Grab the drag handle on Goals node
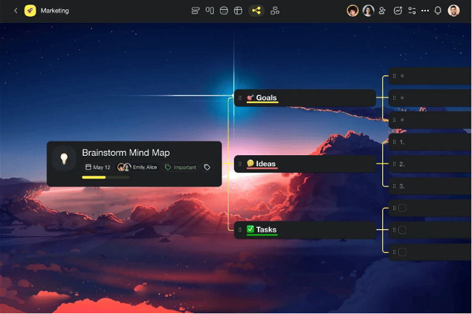472x314 pixels. click(x=240, y=98)
